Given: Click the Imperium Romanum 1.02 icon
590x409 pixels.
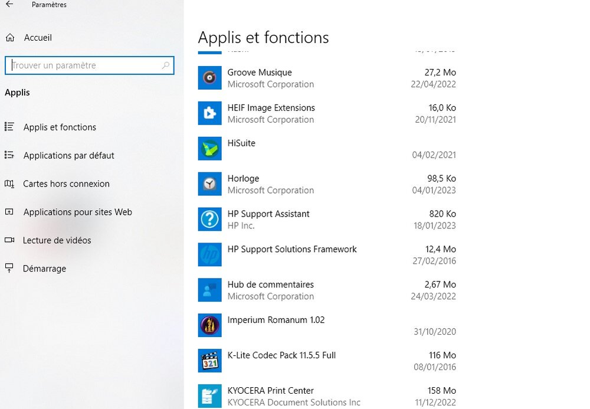Looking at the screenshot, I should tap(209, 326).
